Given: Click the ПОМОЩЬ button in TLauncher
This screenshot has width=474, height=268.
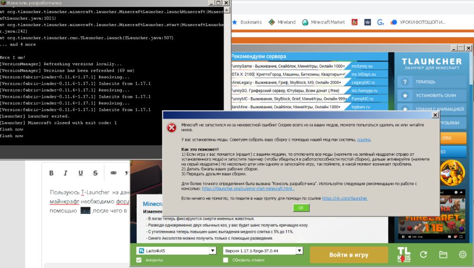Looking at the screenshot, I should click(x=432, y=82).
